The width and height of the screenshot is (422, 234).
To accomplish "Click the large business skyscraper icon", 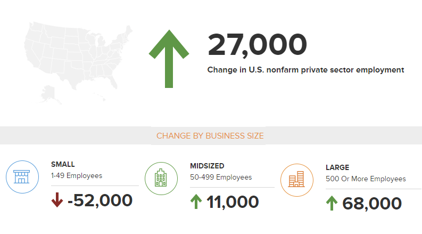I will [x=297, y=180].
